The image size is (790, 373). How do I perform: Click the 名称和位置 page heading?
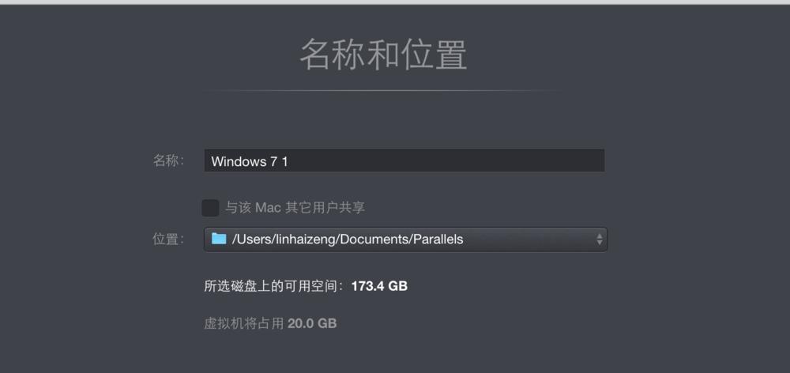tap(383, 54)
